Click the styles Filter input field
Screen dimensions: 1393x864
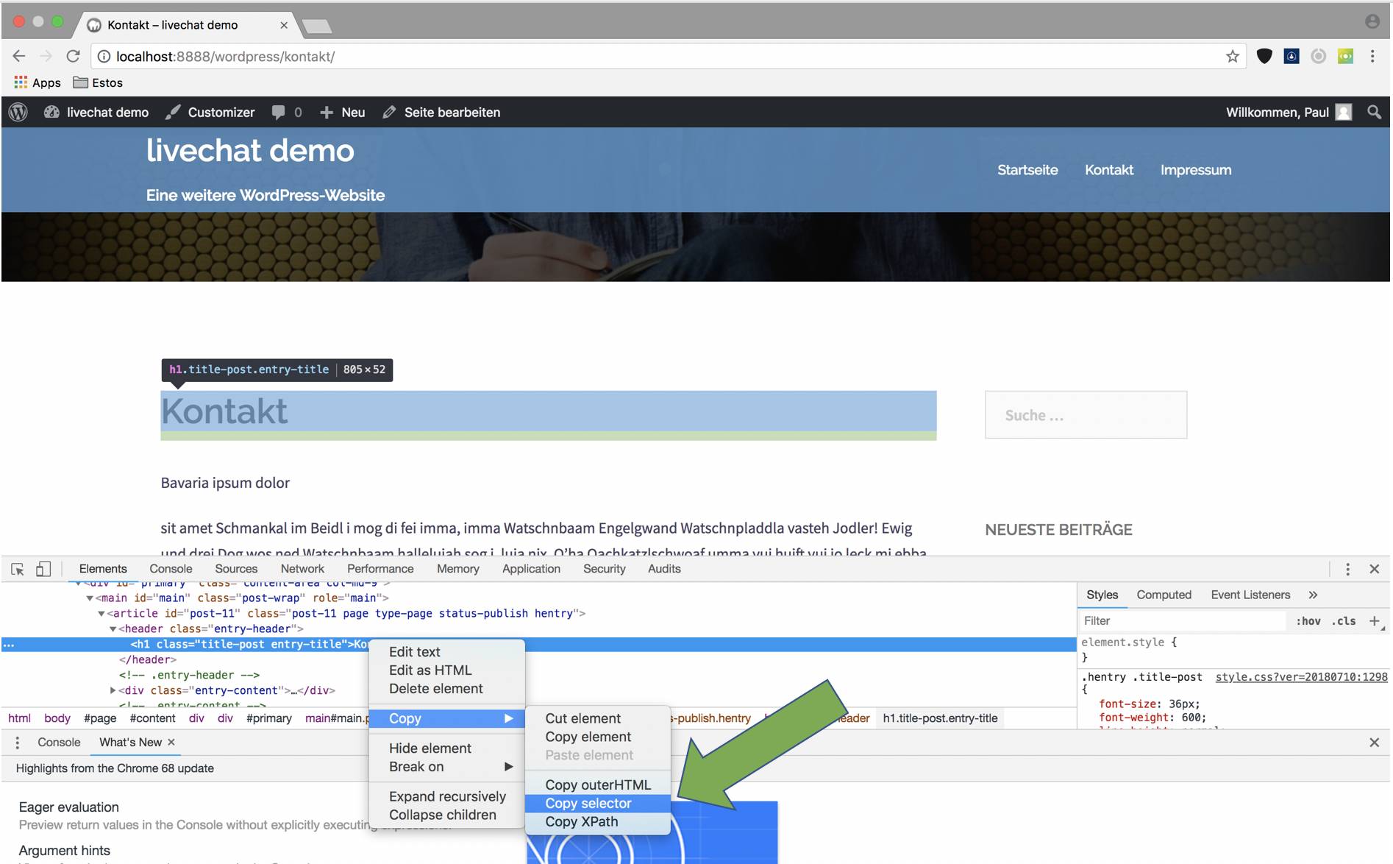pyautogui.click(x=1183, y=621)
